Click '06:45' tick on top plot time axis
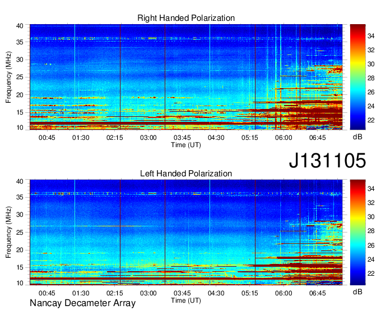 [317, 138]
